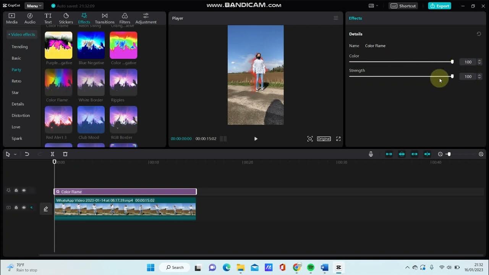Select the pointer selection tool
This screenshot has width=489, height=275.
click(8, 154)
